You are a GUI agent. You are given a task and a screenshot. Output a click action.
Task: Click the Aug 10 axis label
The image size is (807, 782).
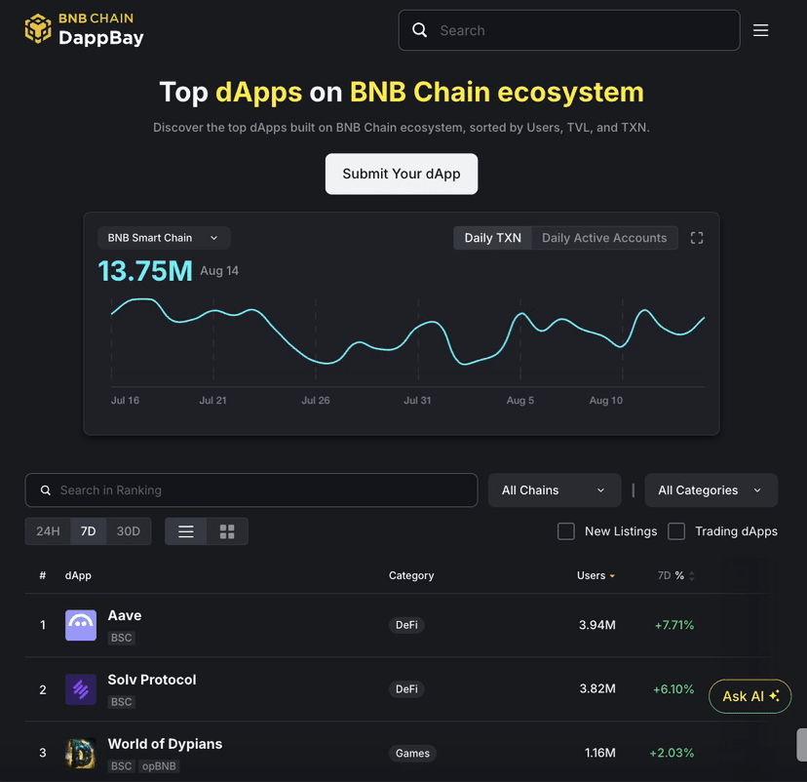click(x=606, y=401)
